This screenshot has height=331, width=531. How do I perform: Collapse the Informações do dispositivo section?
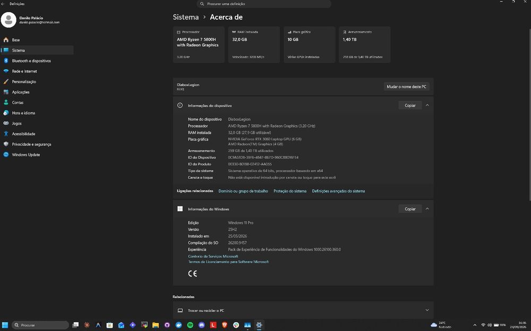[x=427, y=105]
